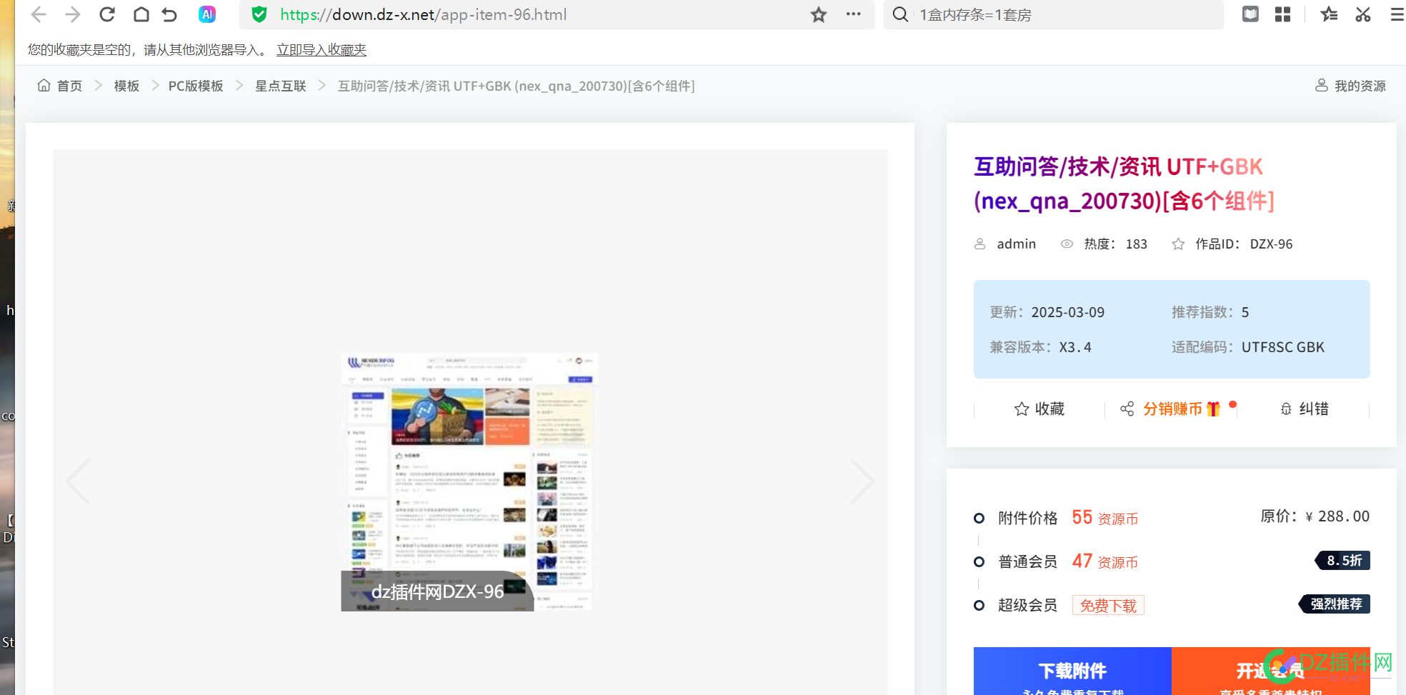The width and height of the screenshot is (1406, 695).
Task: Open the extensions grid icon
Action: coord(1283,14)
